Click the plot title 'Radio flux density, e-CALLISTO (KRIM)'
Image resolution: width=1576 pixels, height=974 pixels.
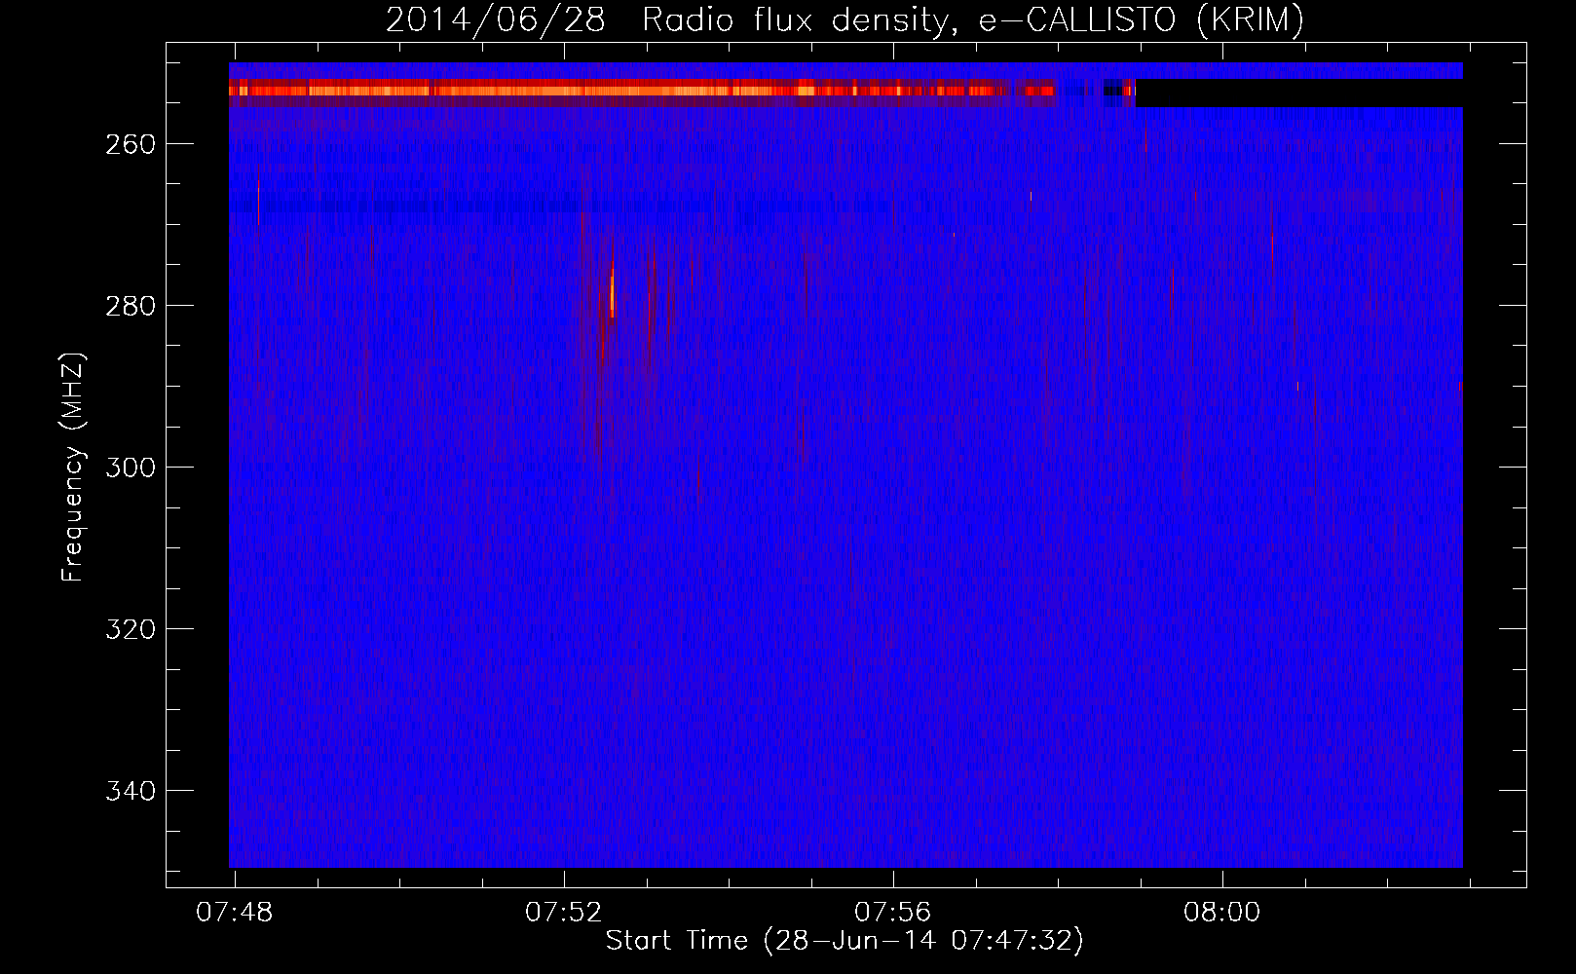pyautogui.click(x=973, y=19)
